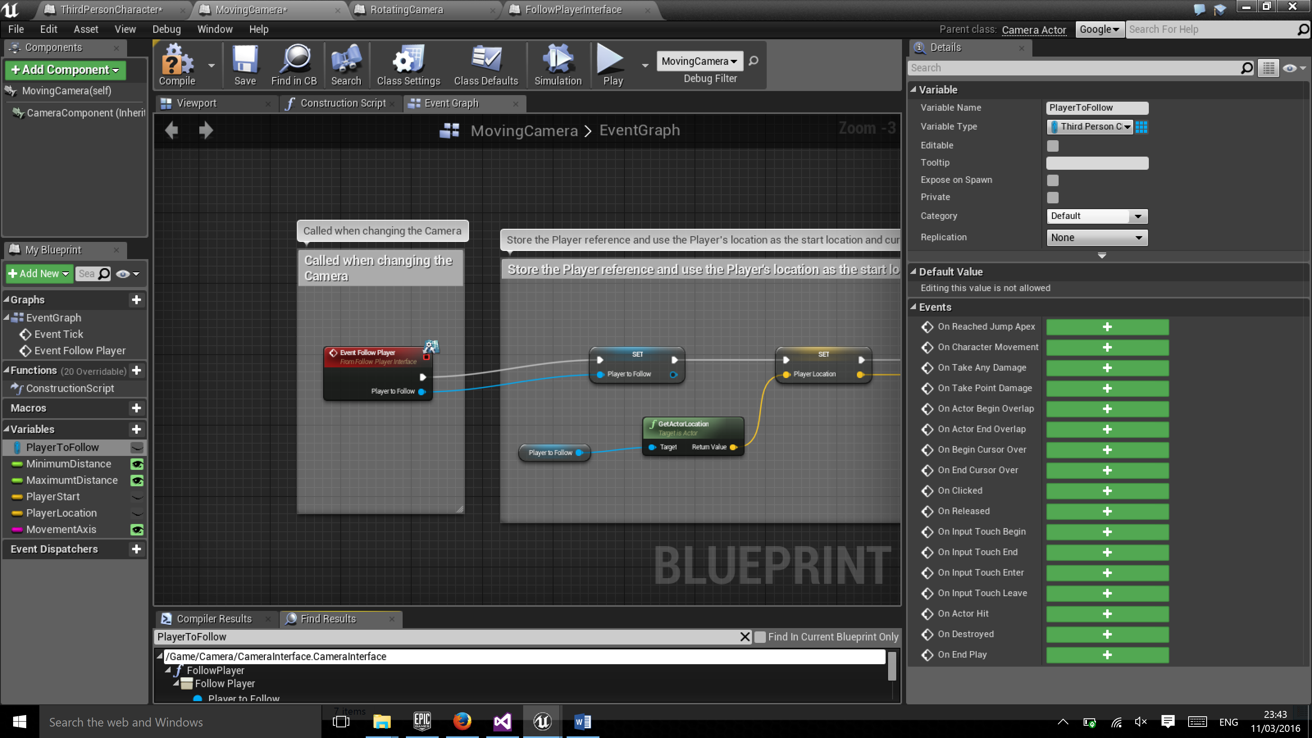Viewport: 1312px width, 738px height.
Task: Toggle the Editable checkbox
Action: 1053,146
